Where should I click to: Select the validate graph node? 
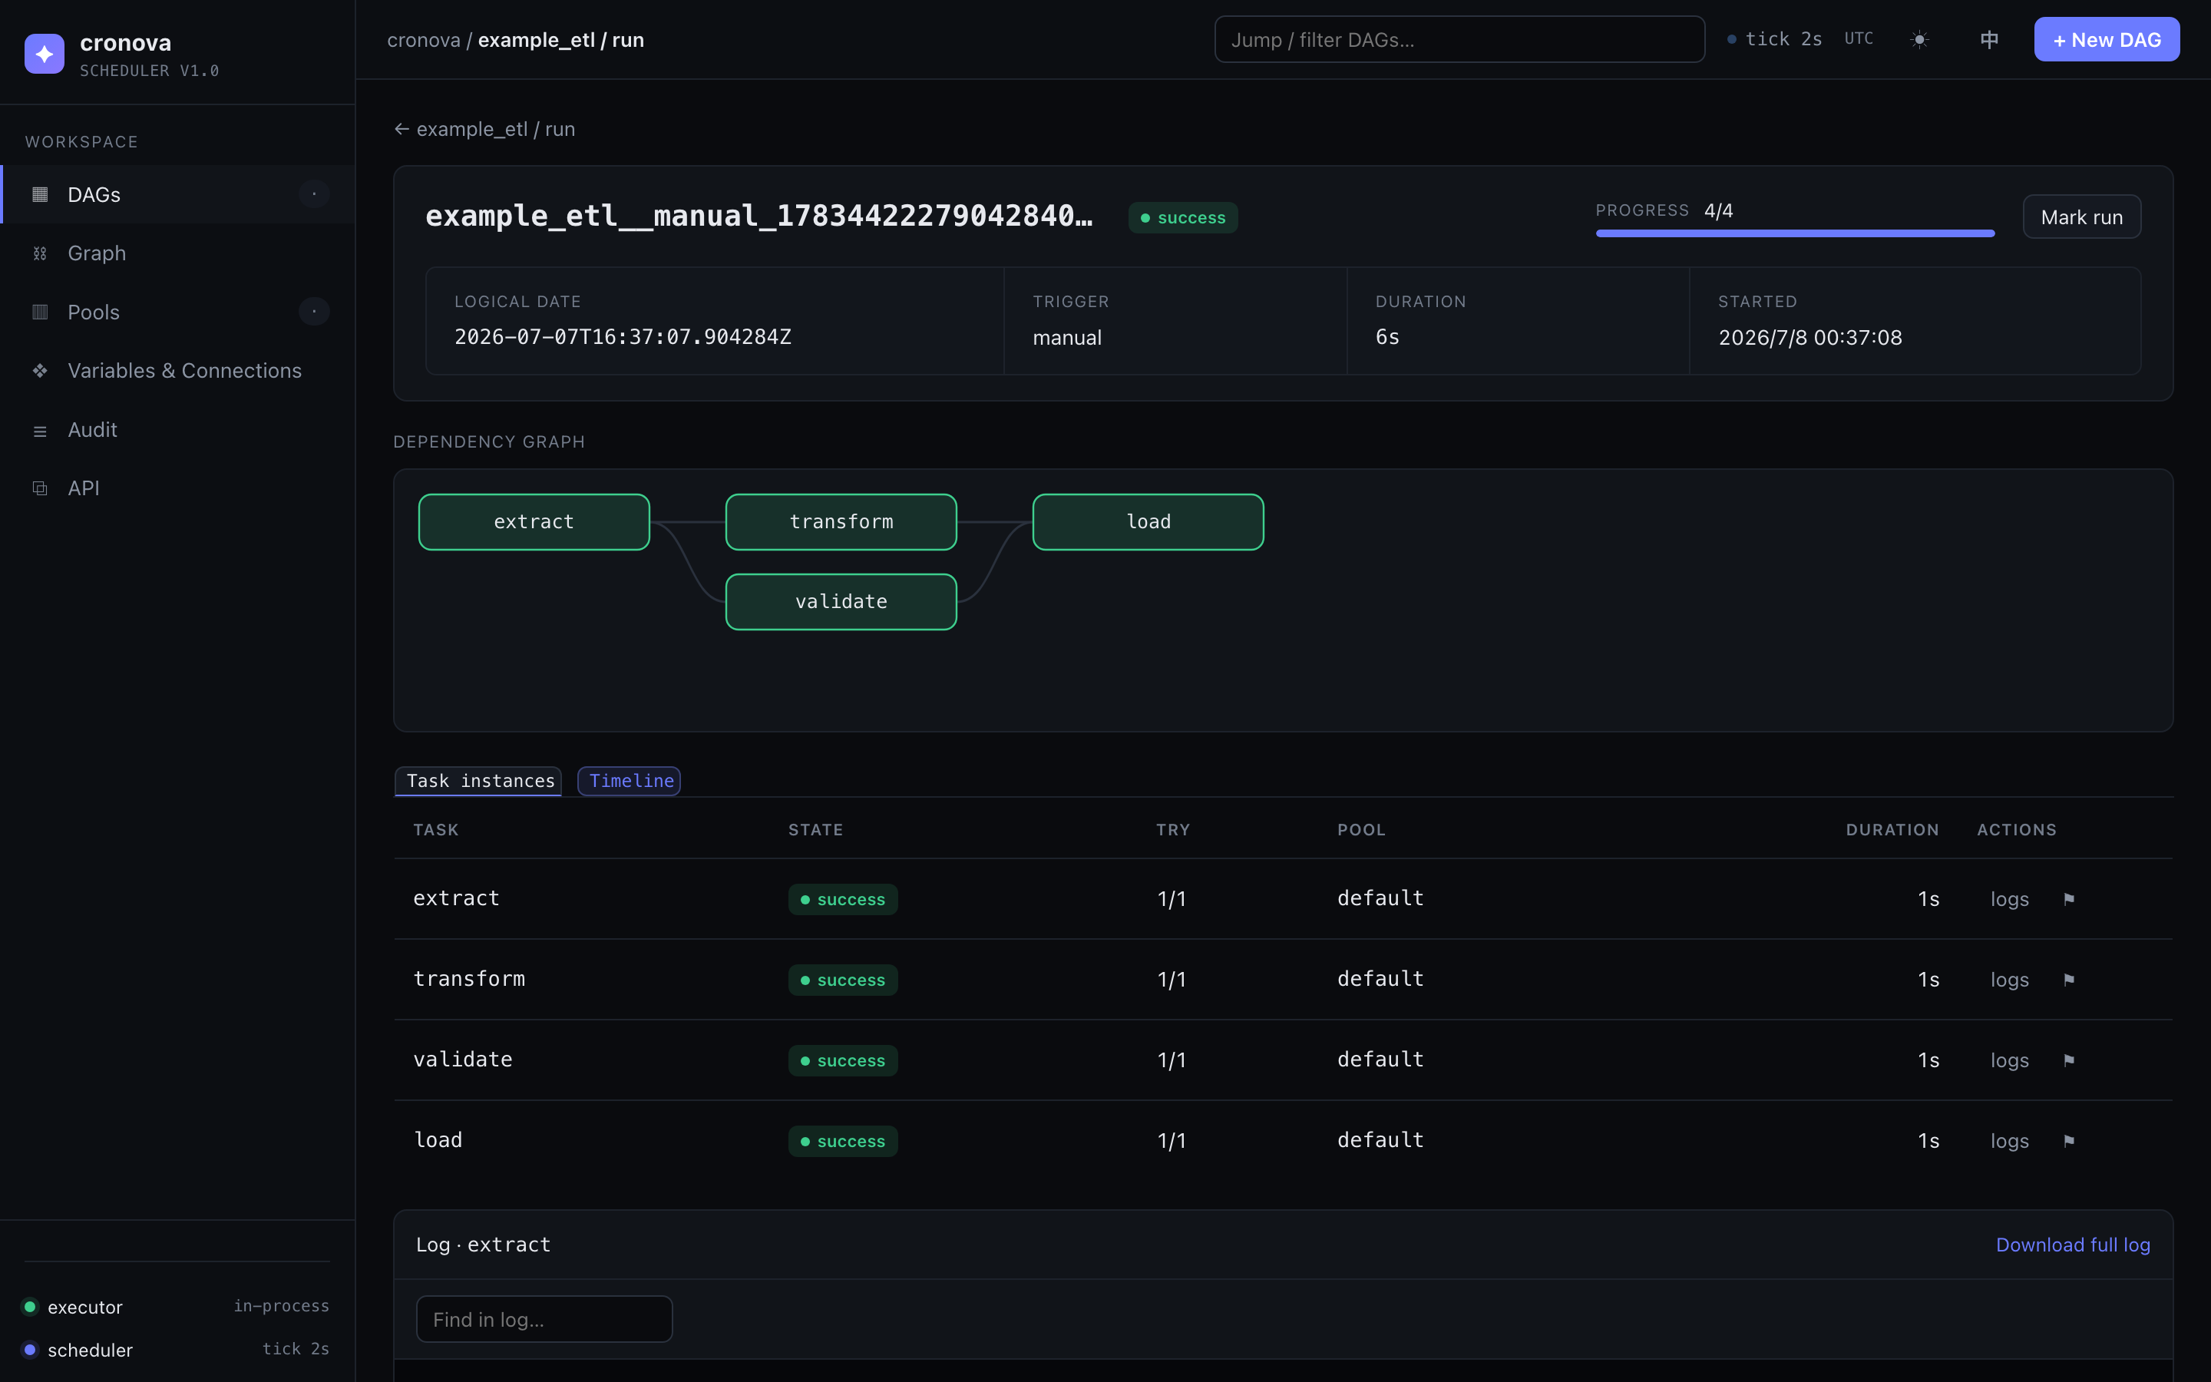coord(841,601)
